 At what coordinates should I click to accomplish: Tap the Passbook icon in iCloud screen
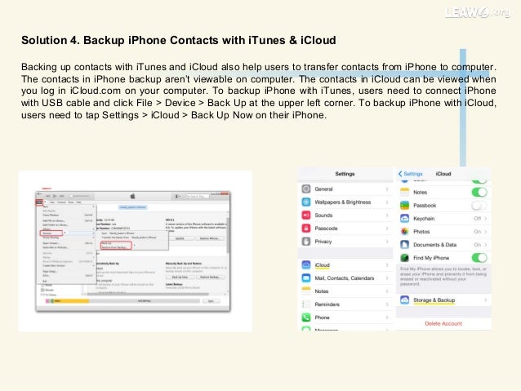click(x=404, y=206)
